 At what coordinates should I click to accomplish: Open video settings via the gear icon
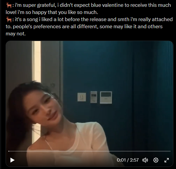tap(156, 160)
